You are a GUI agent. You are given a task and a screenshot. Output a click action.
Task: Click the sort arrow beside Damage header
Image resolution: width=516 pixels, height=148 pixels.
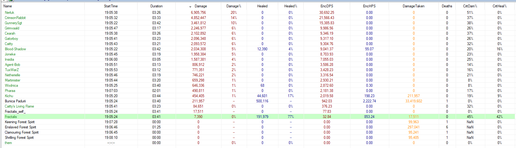[x=190, y=6]
